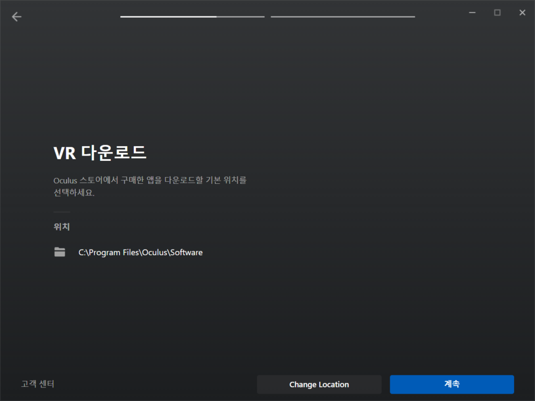Click the second setup progress bar
Viewport: 535px width, 401px height.
tap(343, 17)
